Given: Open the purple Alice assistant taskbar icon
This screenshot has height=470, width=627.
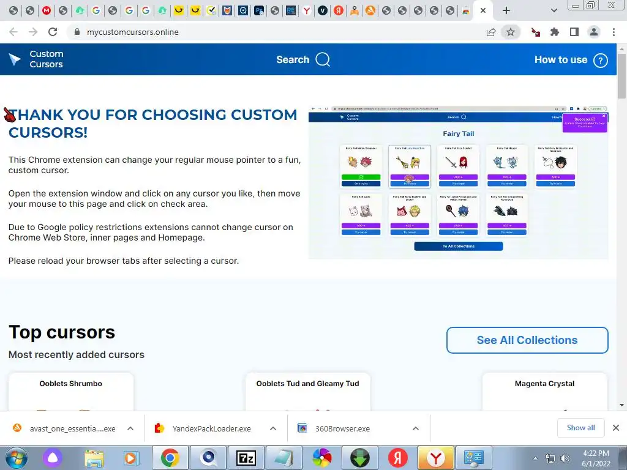Looking at the screenshot, I should [53, 458].
